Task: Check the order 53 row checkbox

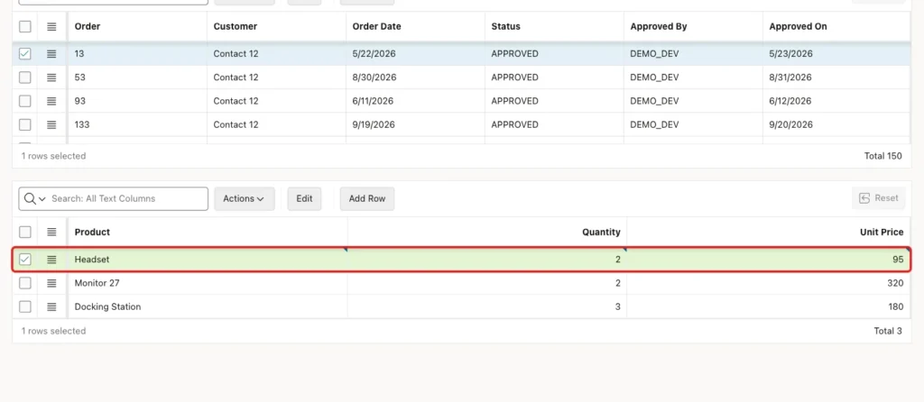Action: (24, 78)
